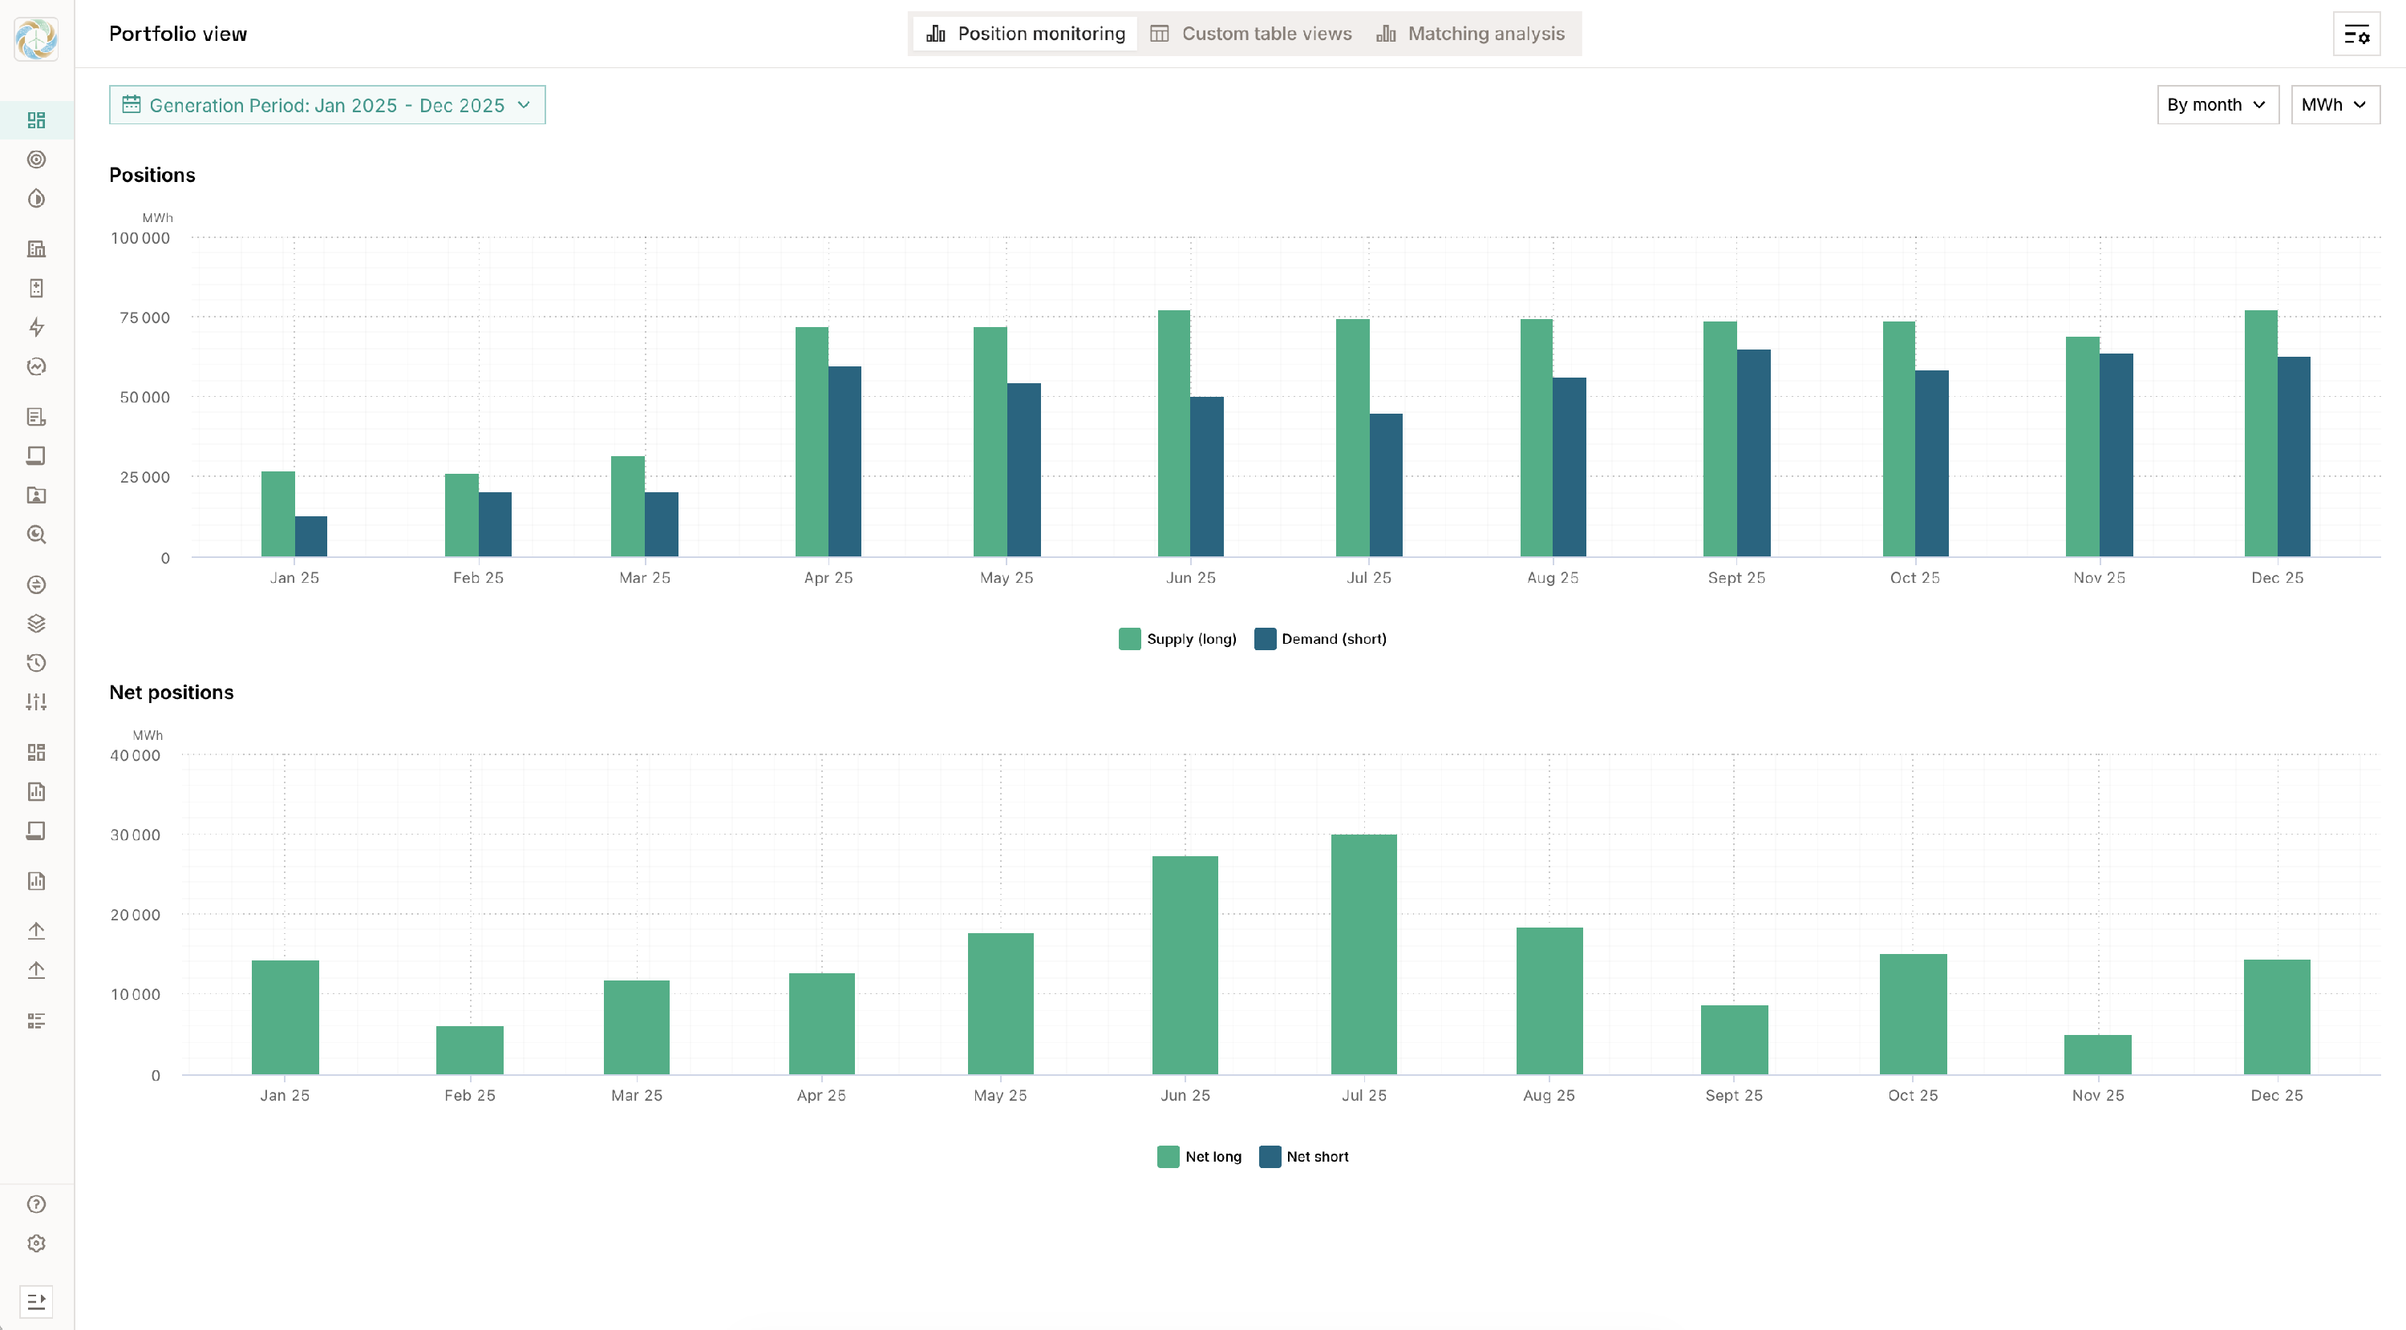Open the history clock sidebar icon
This screenshot has height=1330, width=2406.
click(x=36, y=663)
